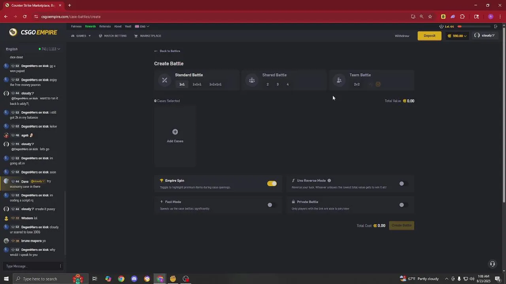Open the Rewards page
The height and width of the screenshot is (284, 506).
pyautogui.click(x=91, y=26)
